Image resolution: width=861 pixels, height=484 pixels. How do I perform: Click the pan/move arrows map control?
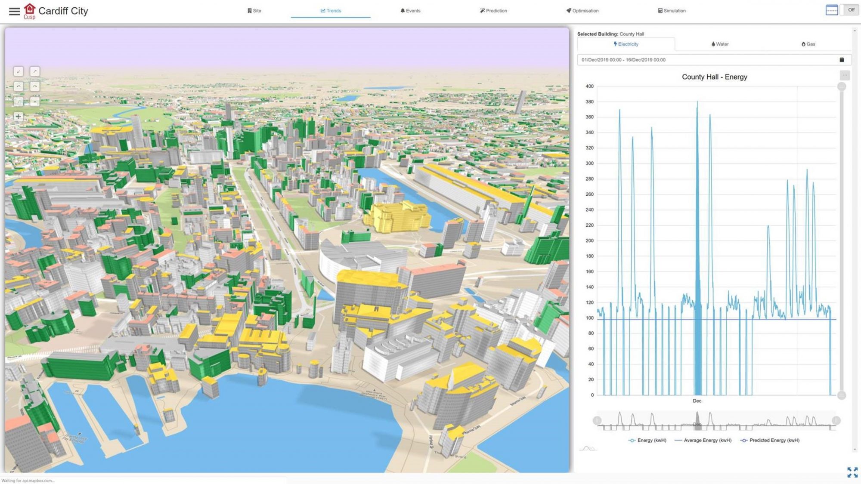pos(19,117)
